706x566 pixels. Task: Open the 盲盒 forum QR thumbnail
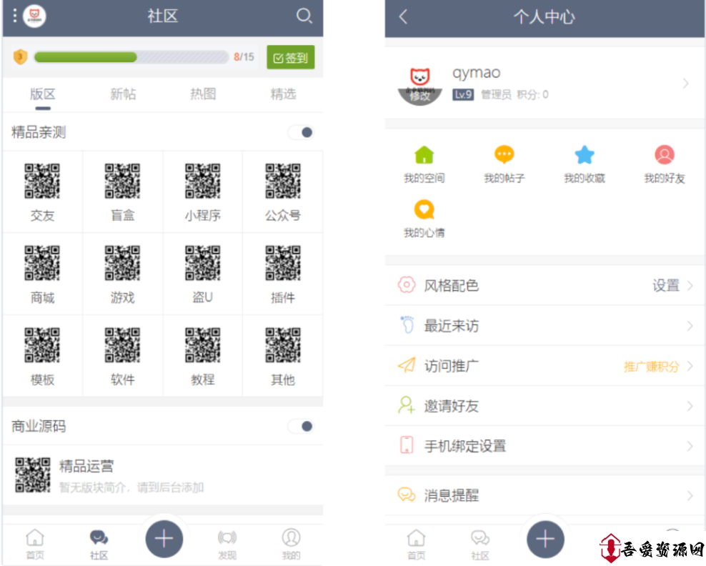coord(123,181)
